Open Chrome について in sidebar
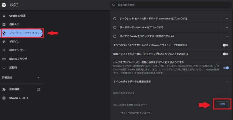Viewport: 233px width, 120px height. (19, 98)
